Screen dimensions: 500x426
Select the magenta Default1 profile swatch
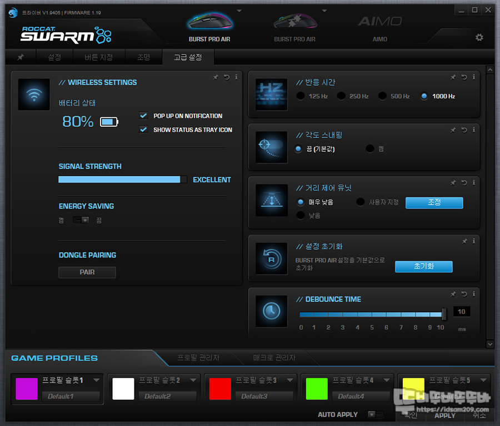[x=27, y=389]
